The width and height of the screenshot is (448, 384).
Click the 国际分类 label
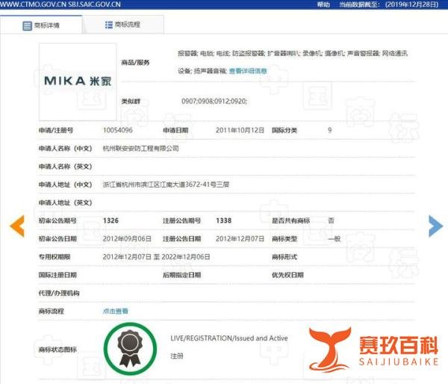coord(284,131)
